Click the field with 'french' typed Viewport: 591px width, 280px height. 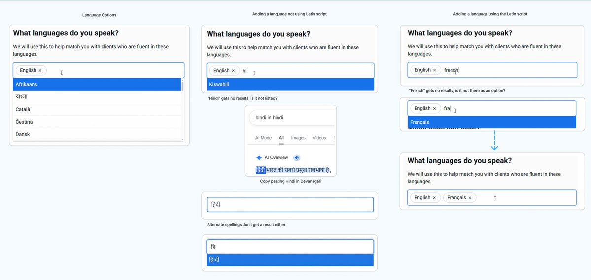pos(492,70)
